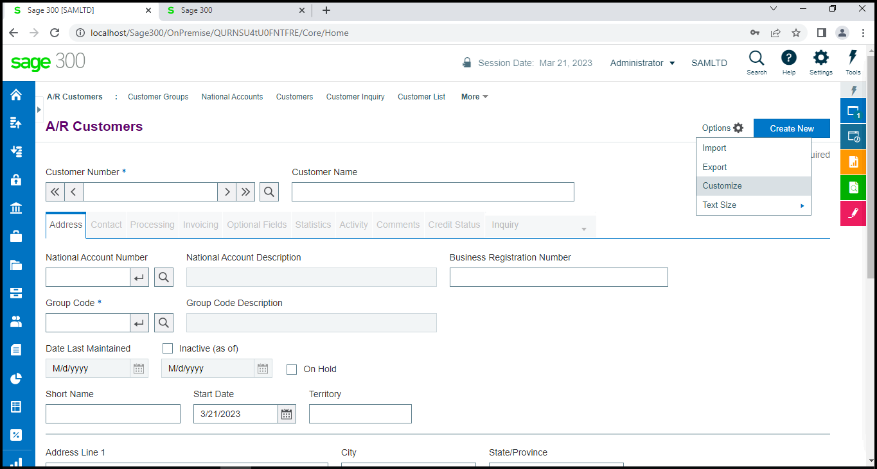Open the Administrator user dropdown
The width and height of the screenshot is (877, 469).
tap(642, 63)
